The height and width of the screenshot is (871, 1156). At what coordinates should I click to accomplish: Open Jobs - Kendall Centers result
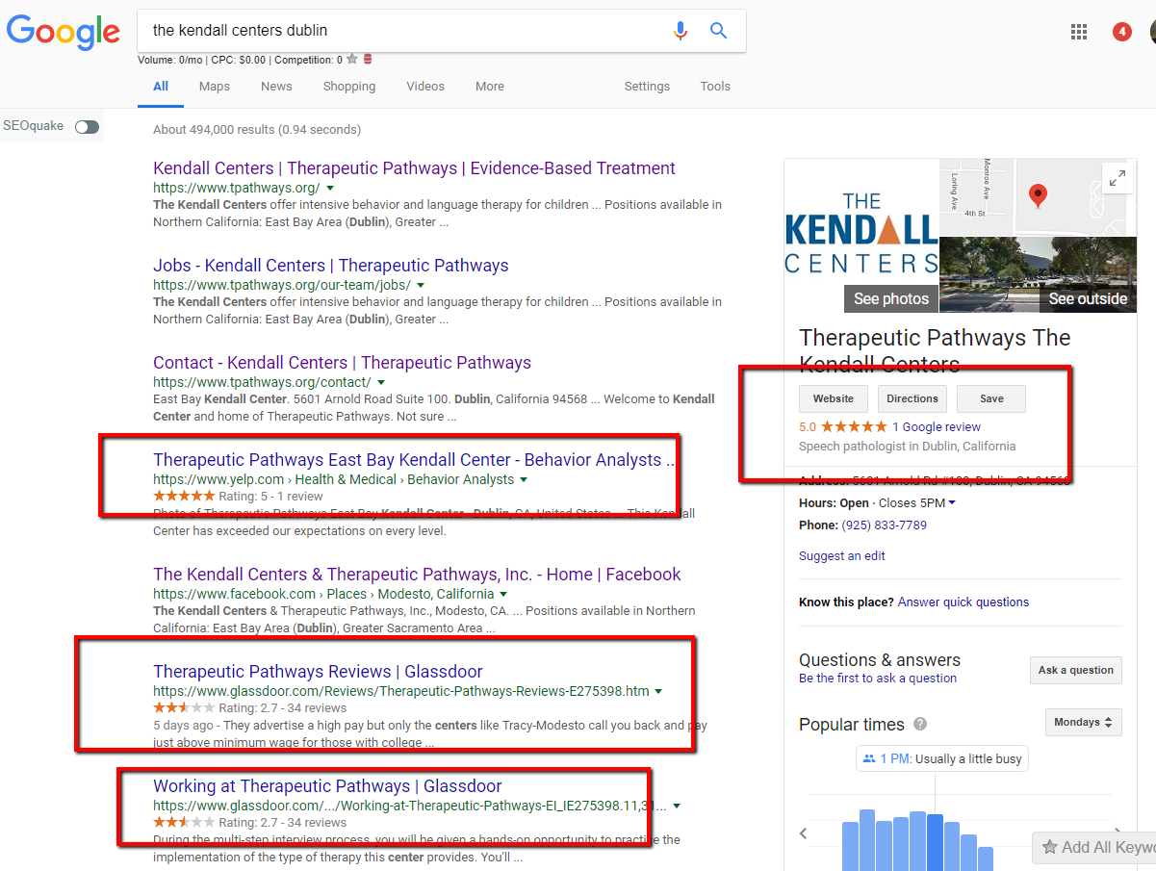[x=331, y=266]
